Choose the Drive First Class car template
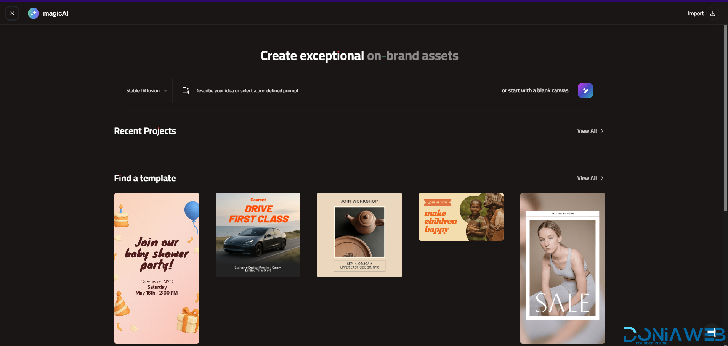 tap(258, 235)
